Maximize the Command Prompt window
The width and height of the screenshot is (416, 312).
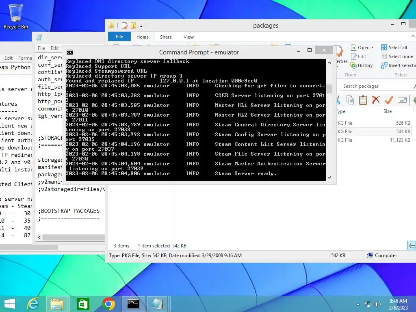pos(309,50)
